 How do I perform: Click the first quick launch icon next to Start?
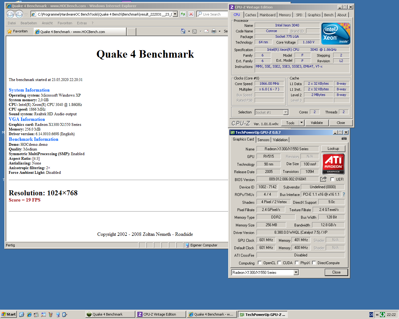(x=22, y=315)
